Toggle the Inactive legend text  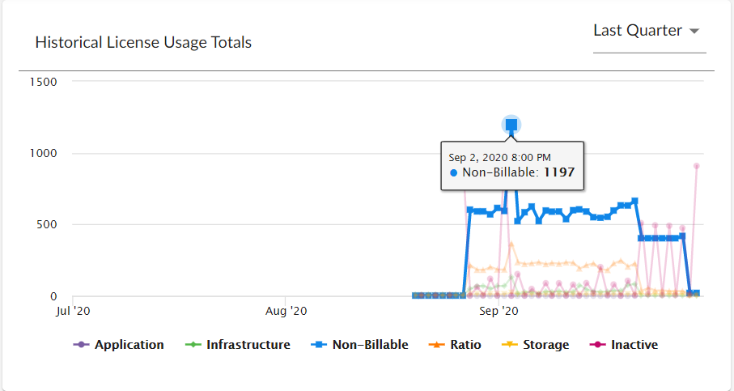pos(634,345)
